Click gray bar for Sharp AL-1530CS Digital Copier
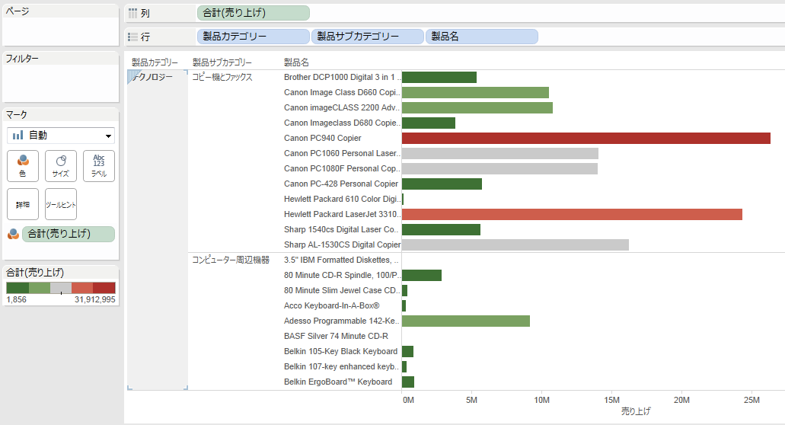 coord(515,244)
